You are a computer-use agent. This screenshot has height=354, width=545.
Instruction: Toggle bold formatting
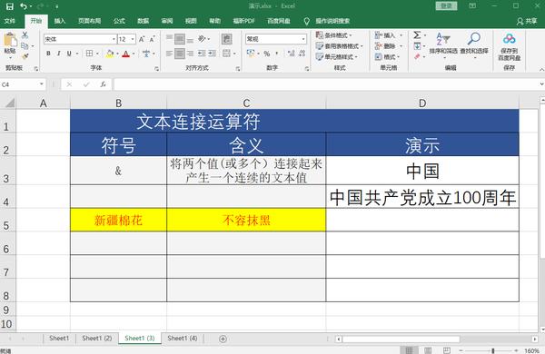(x=48, y=54)
